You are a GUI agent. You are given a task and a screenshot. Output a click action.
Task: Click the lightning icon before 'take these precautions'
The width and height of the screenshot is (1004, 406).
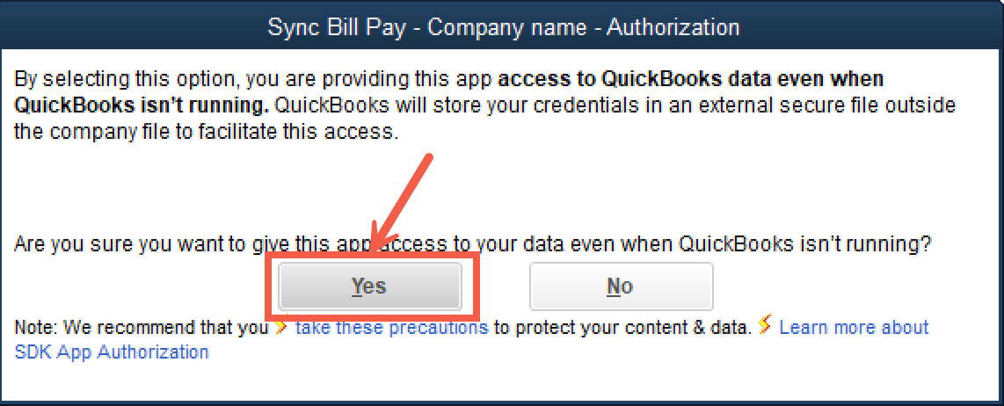click(x=282, y=327)
